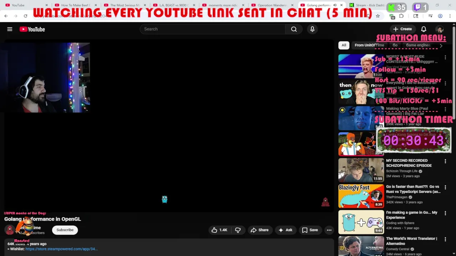
Task: Open the Chrome profile icon
Action: coord(440,16)
